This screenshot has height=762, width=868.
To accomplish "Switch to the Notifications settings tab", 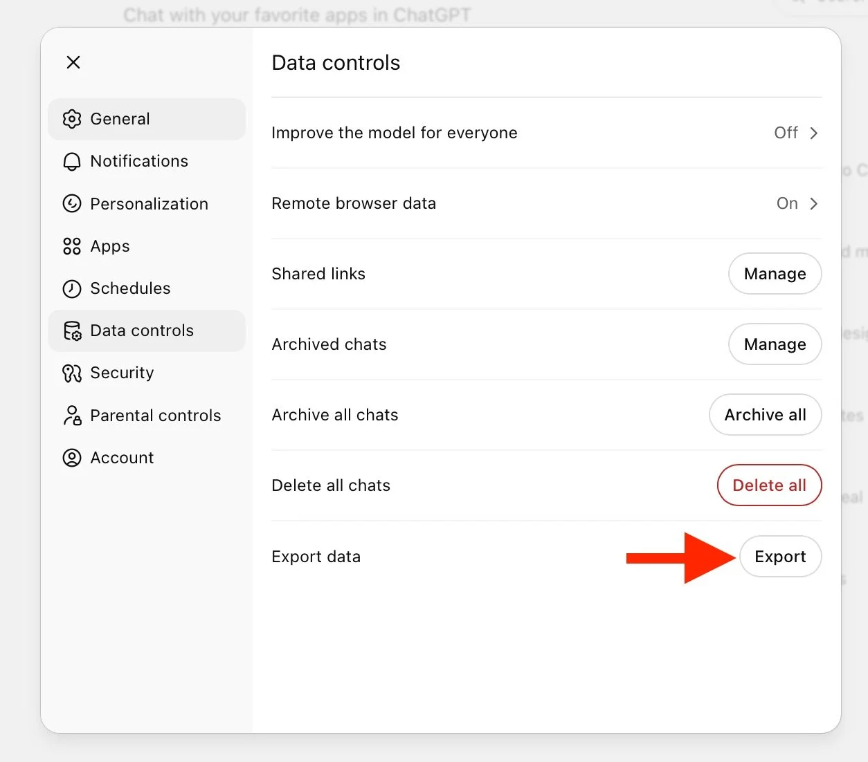I will point(139,161).
